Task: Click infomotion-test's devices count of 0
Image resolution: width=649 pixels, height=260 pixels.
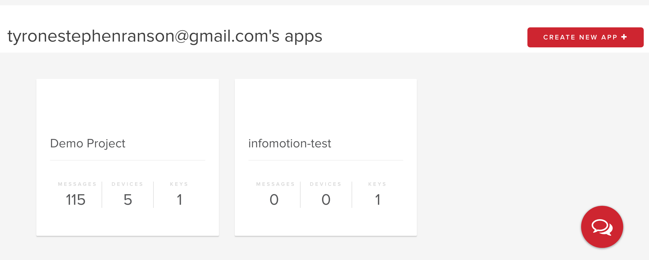Action: coord(326,199)
